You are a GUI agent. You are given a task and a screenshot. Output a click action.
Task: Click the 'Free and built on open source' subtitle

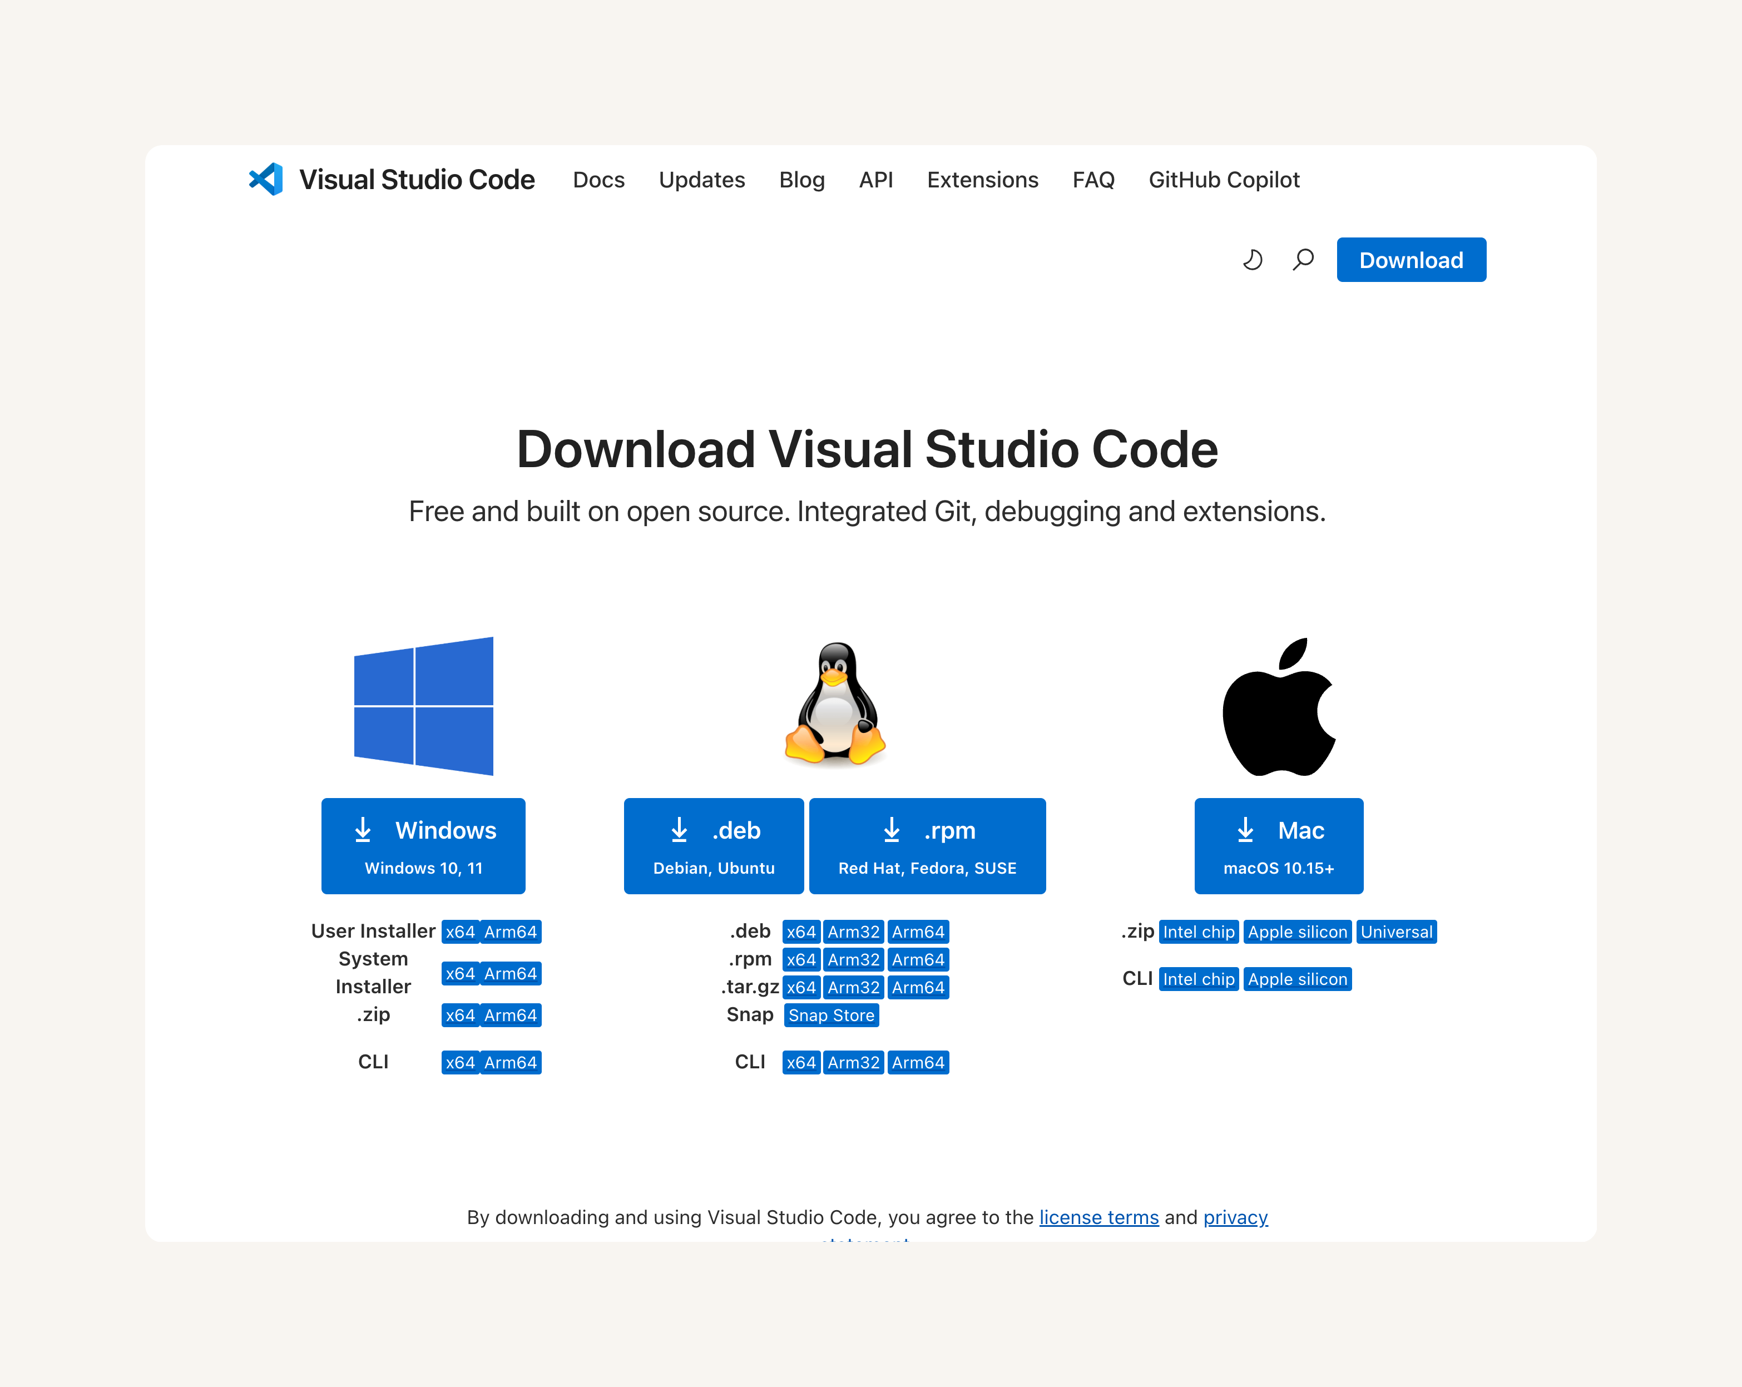pyautogui.click(x=867, y=511)
